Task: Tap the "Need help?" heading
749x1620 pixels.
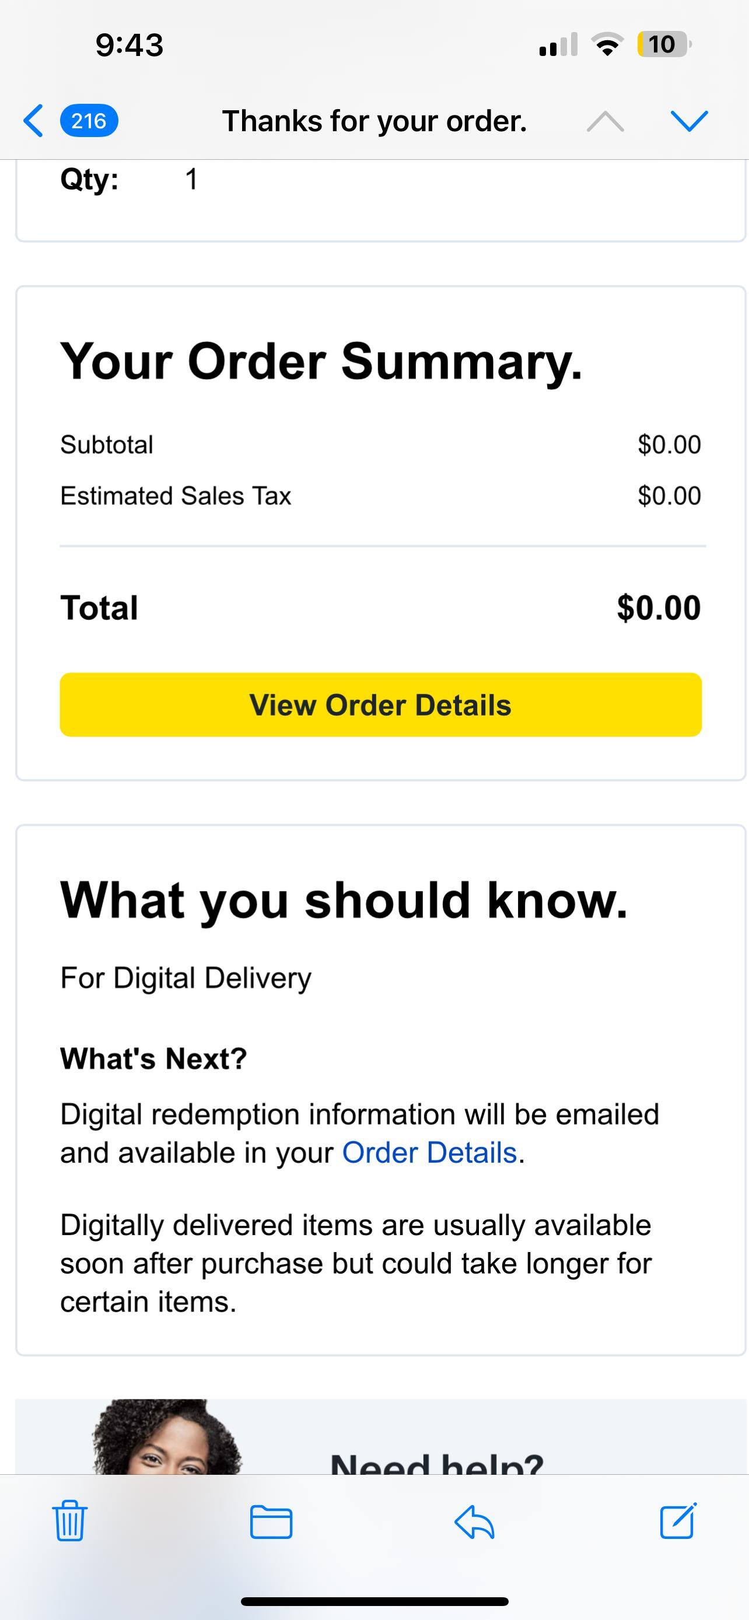Action: click(x=436, y=1463)
